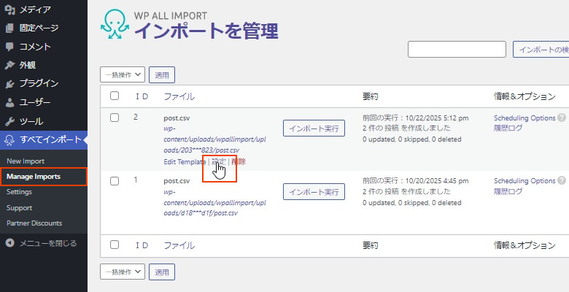Screen dimensions: 569x292
Task: Click Edit Template link for import 2
Action: pyautogui.click(x=185, y=161)
